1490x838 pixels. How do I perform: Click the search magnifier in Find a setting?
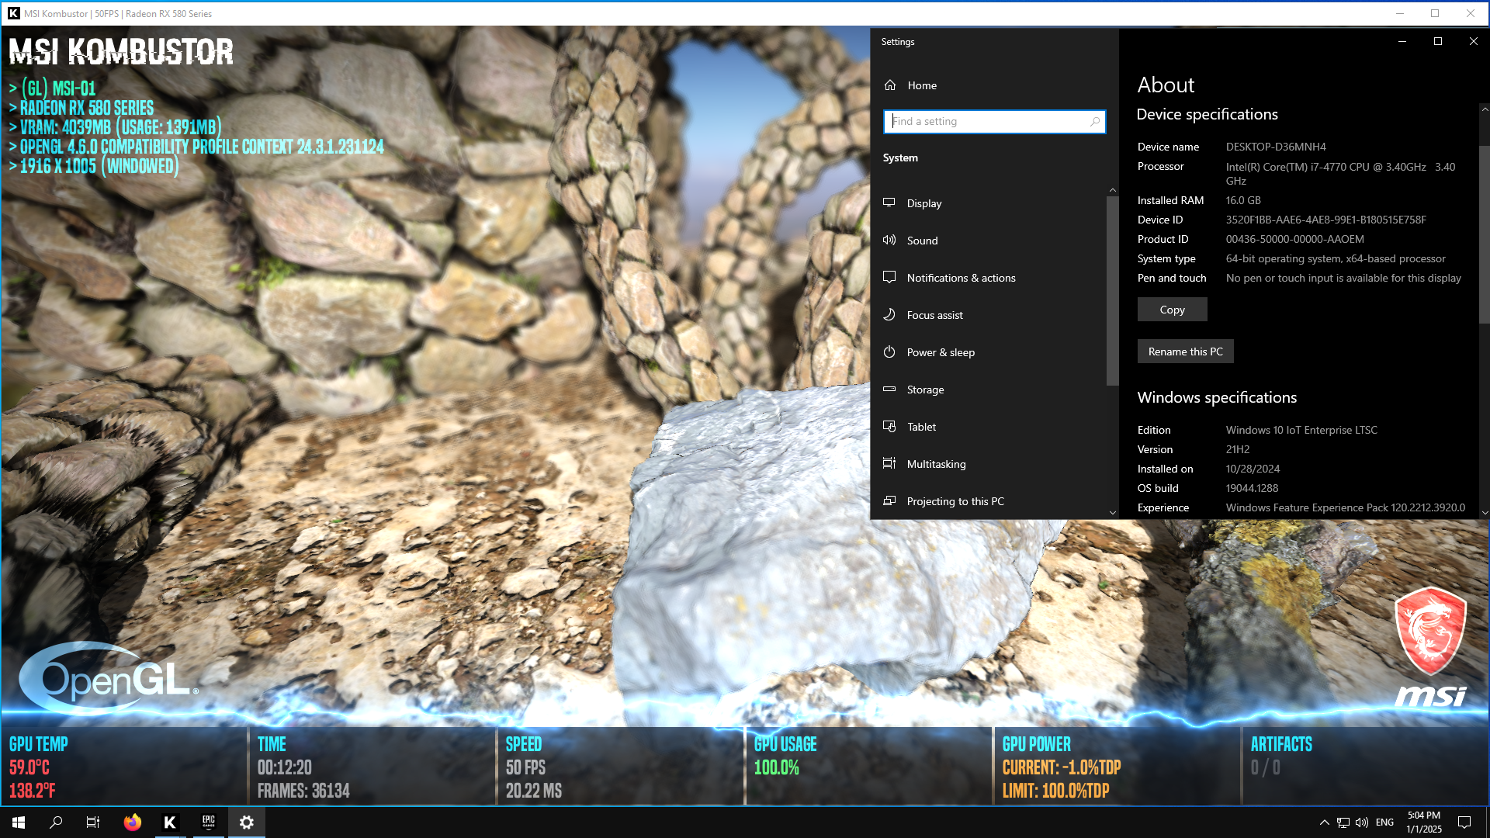1095,121
